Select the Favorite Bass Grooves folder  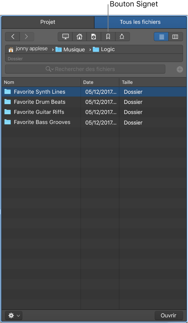42,122
